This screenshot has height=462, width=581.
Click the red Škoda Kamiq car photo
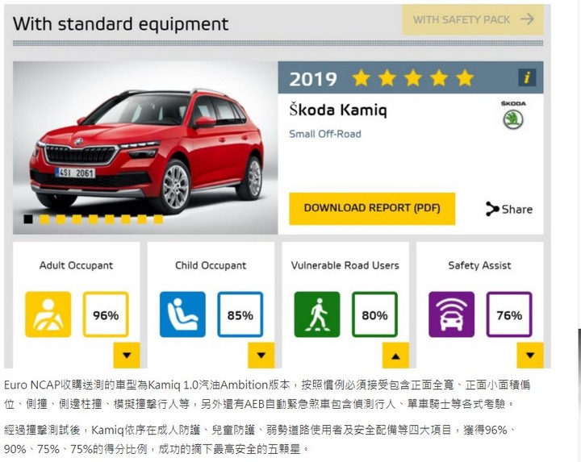[145, 148]
